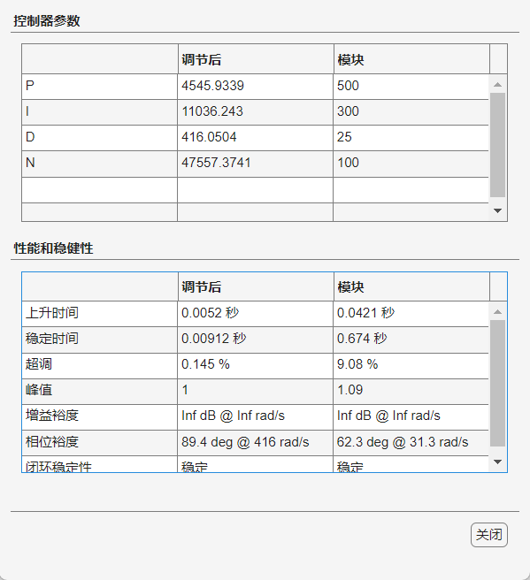
Task: Select tuned D value 416.0504
Action: point(209,137)
